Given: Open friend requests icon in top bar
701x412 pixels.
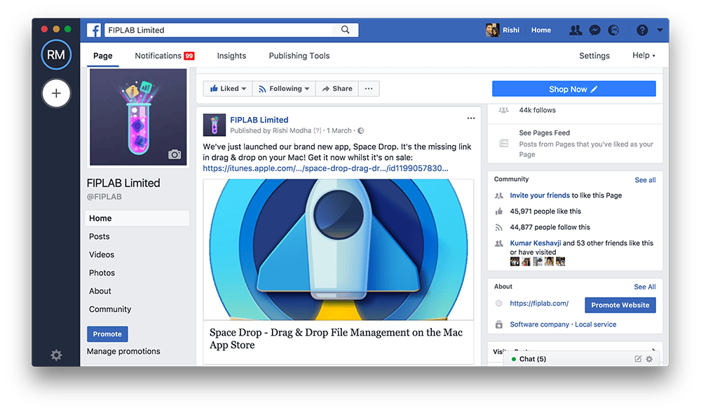Looking at the screenshot, I should 576,30.
